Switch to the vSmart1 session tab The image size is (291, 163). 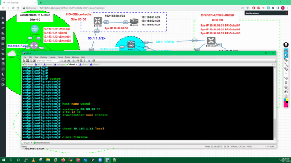click(84, 64)
